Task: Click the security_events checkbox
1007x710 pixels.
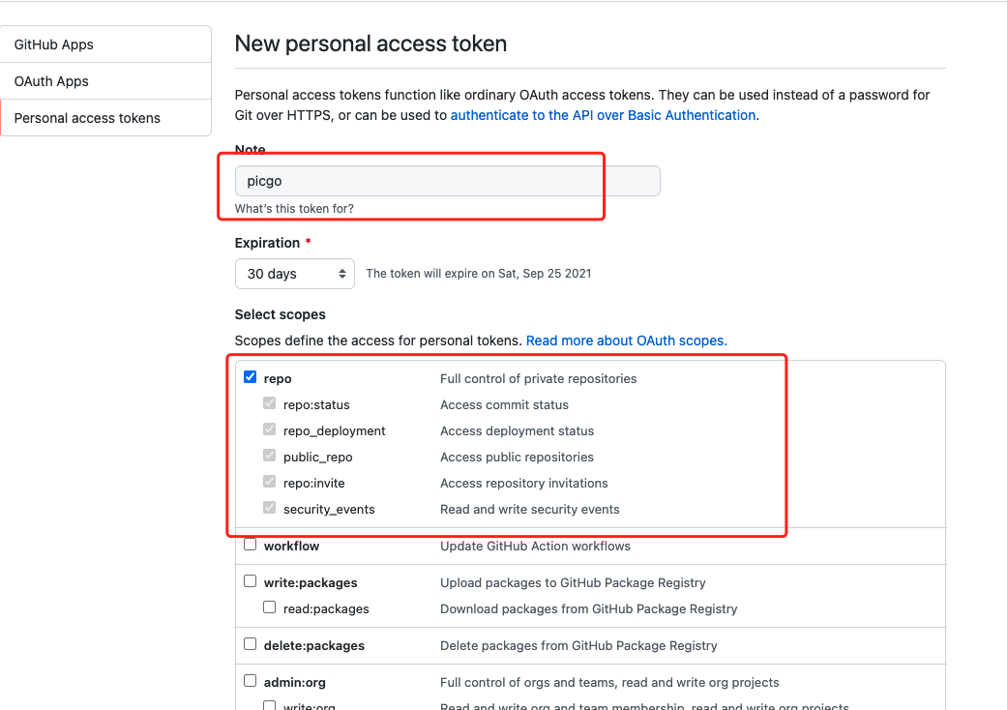Action: tap(270, 508)
